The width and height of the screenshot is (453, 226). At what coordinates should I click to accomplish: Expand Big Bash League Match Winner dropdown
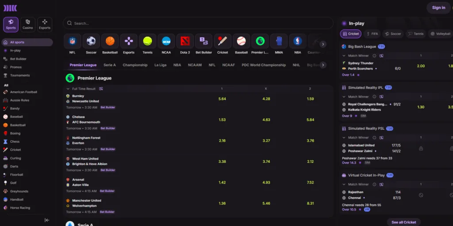point(344,56)
